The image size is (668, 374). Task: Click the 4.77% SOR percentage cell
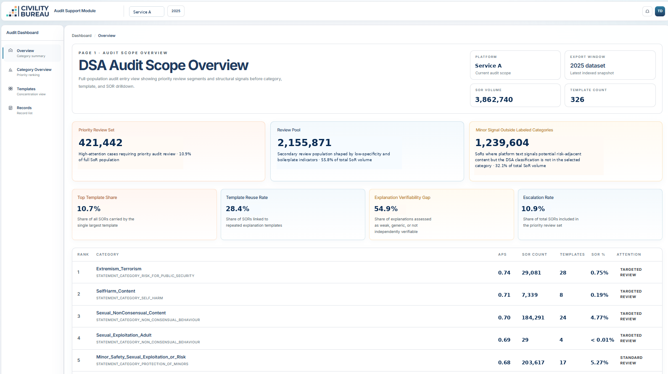(x=599, y=318)
